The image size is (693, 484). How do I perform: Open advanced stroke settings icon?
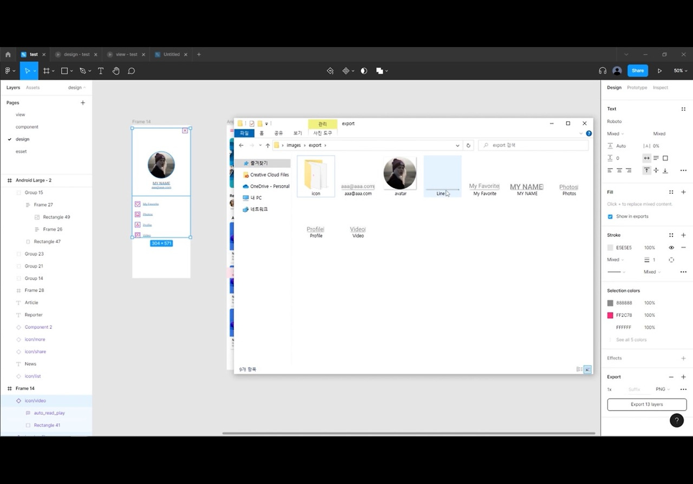click(683, 272)
